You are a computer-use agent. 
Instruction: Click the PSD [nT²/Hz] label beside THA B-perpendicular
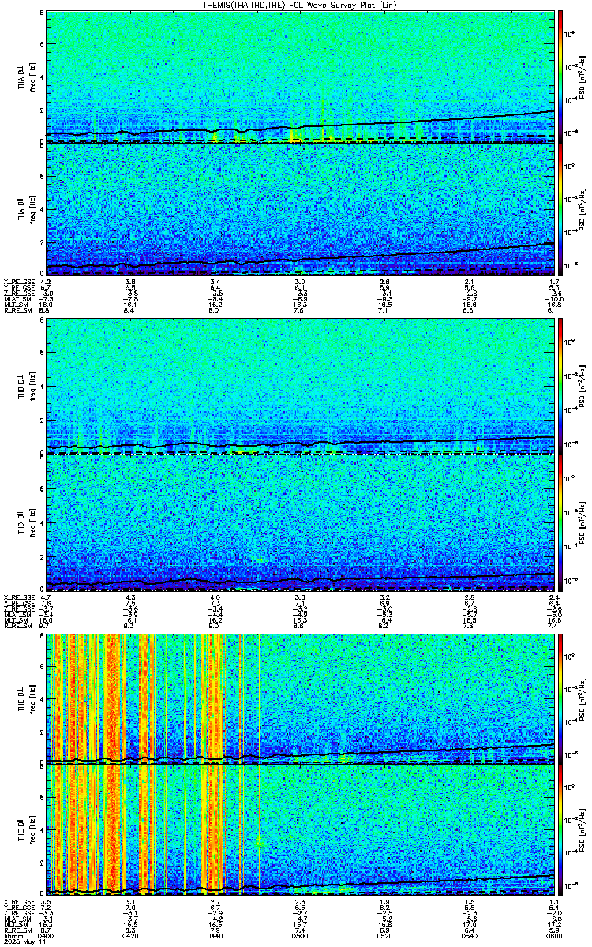[x=581, y=76]
